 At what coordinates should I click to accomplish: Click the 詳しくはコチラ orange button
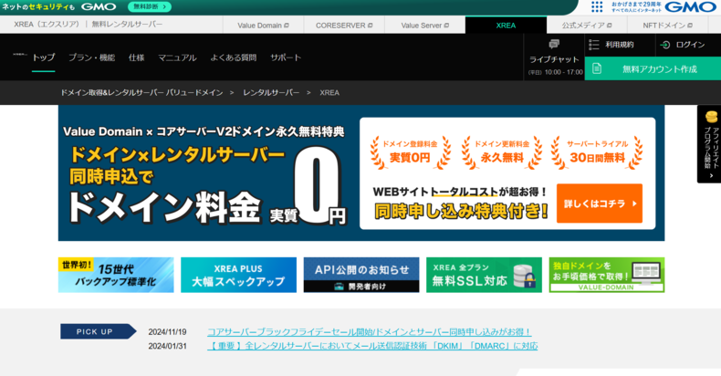(599, 204)
